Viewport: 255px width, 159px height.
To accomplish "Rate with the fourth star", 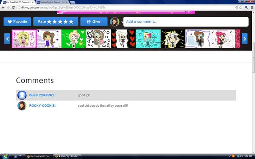I will click(66, 22).
